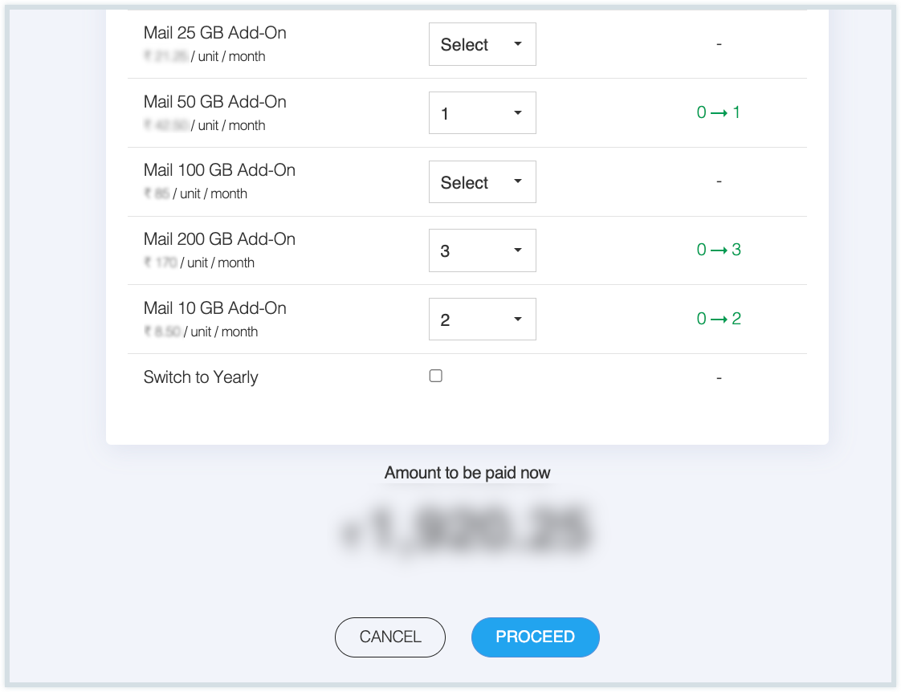Image resolution: width=901 pixels, height=692 pixels.
Task: Click the Switch to Yearly row label
Action: pos(201,377)
